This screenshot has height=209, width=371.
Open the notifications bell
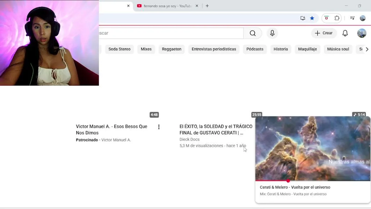(x=345, y=33)
